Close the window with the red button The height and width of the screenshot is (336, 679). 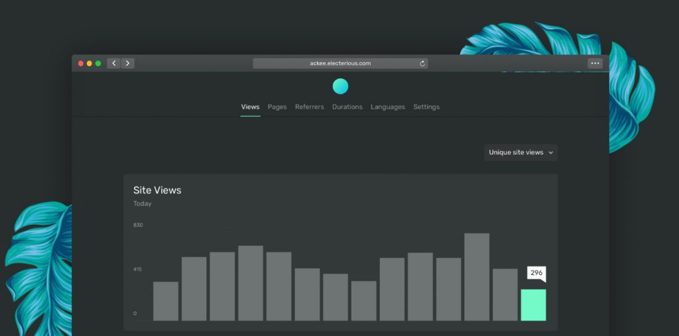coord(80,64)
